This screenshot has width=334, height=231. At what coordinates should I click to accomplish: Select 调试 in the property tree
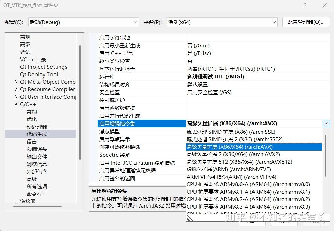[25, 52]
